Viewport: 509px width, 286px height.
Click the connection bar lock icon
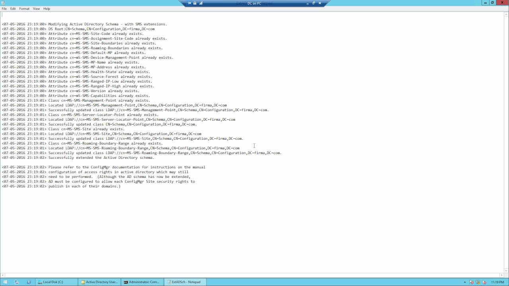click(195, 3)
